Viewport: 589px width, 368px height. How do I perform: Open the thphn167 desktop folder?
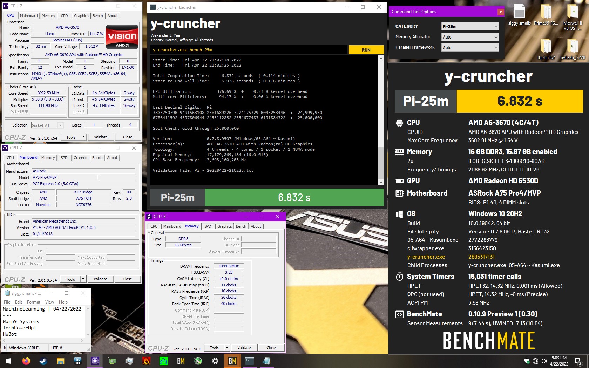click(546, 49)
